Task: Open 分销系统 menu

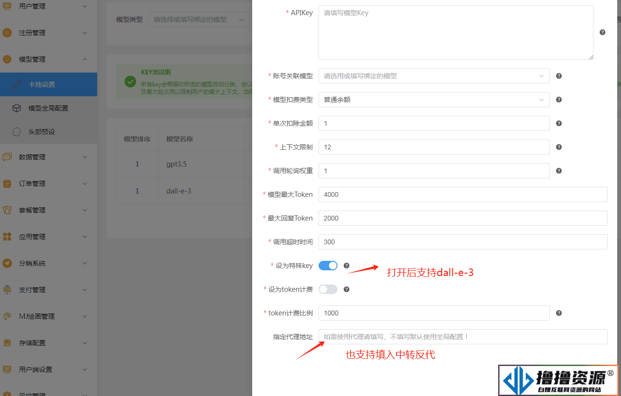Action: pos(48,263)
